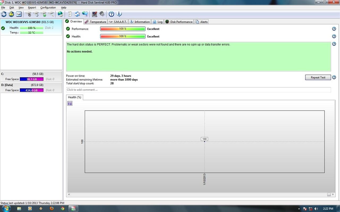340x212 pixels.
Task: Click the C: free space 38.7 GB bar
Action: 31,79
